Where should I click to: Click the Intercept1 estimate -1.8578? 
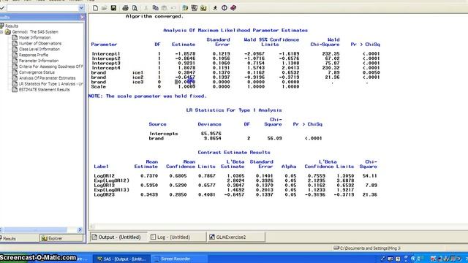point(185,54)
